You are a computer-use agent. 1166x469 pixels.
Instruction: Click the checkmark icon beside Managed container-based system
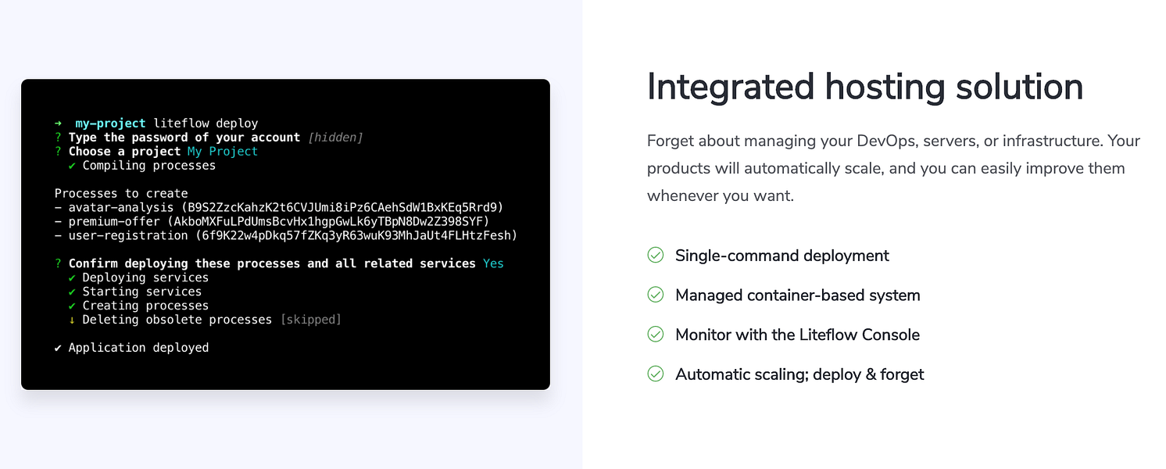(656, 295)
